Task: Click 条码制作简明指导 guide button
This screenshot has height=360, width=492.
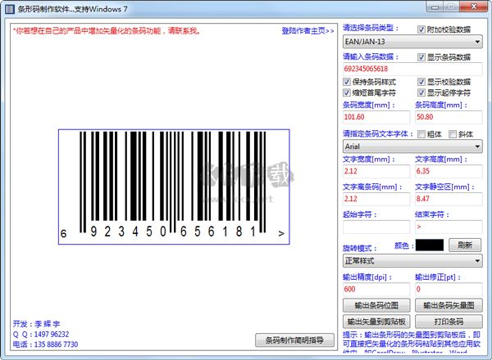Action: (294, 340)
